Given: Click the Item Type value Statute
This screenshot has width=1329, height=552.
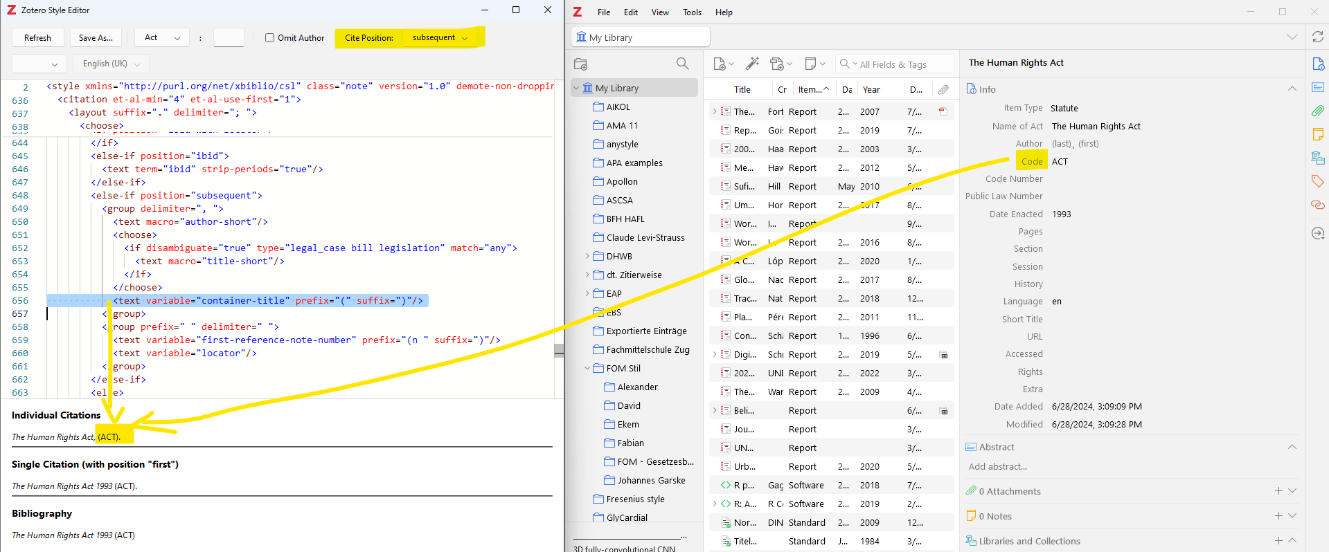Looking at the screenshot, I should [1064, 108].
